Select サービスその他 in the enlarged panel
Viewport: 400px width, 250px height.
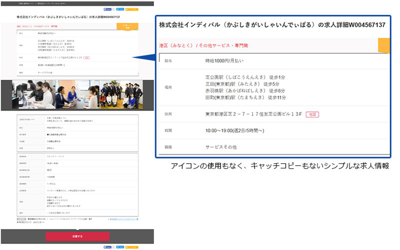[221, 147]
